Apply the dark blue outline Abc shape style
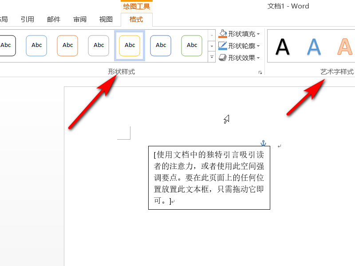 tap(161, 46)
